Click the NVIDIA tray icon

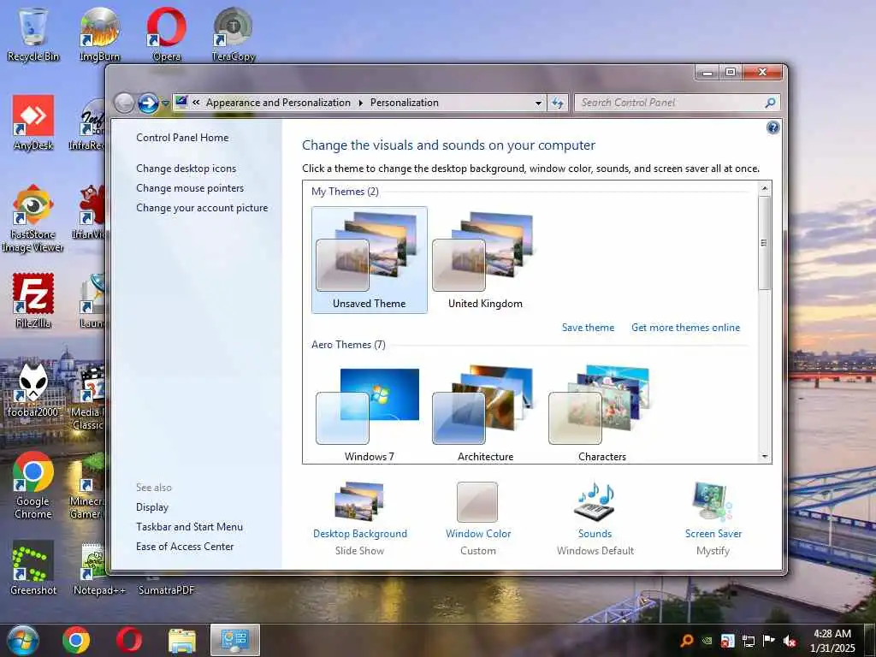[707, 641]
